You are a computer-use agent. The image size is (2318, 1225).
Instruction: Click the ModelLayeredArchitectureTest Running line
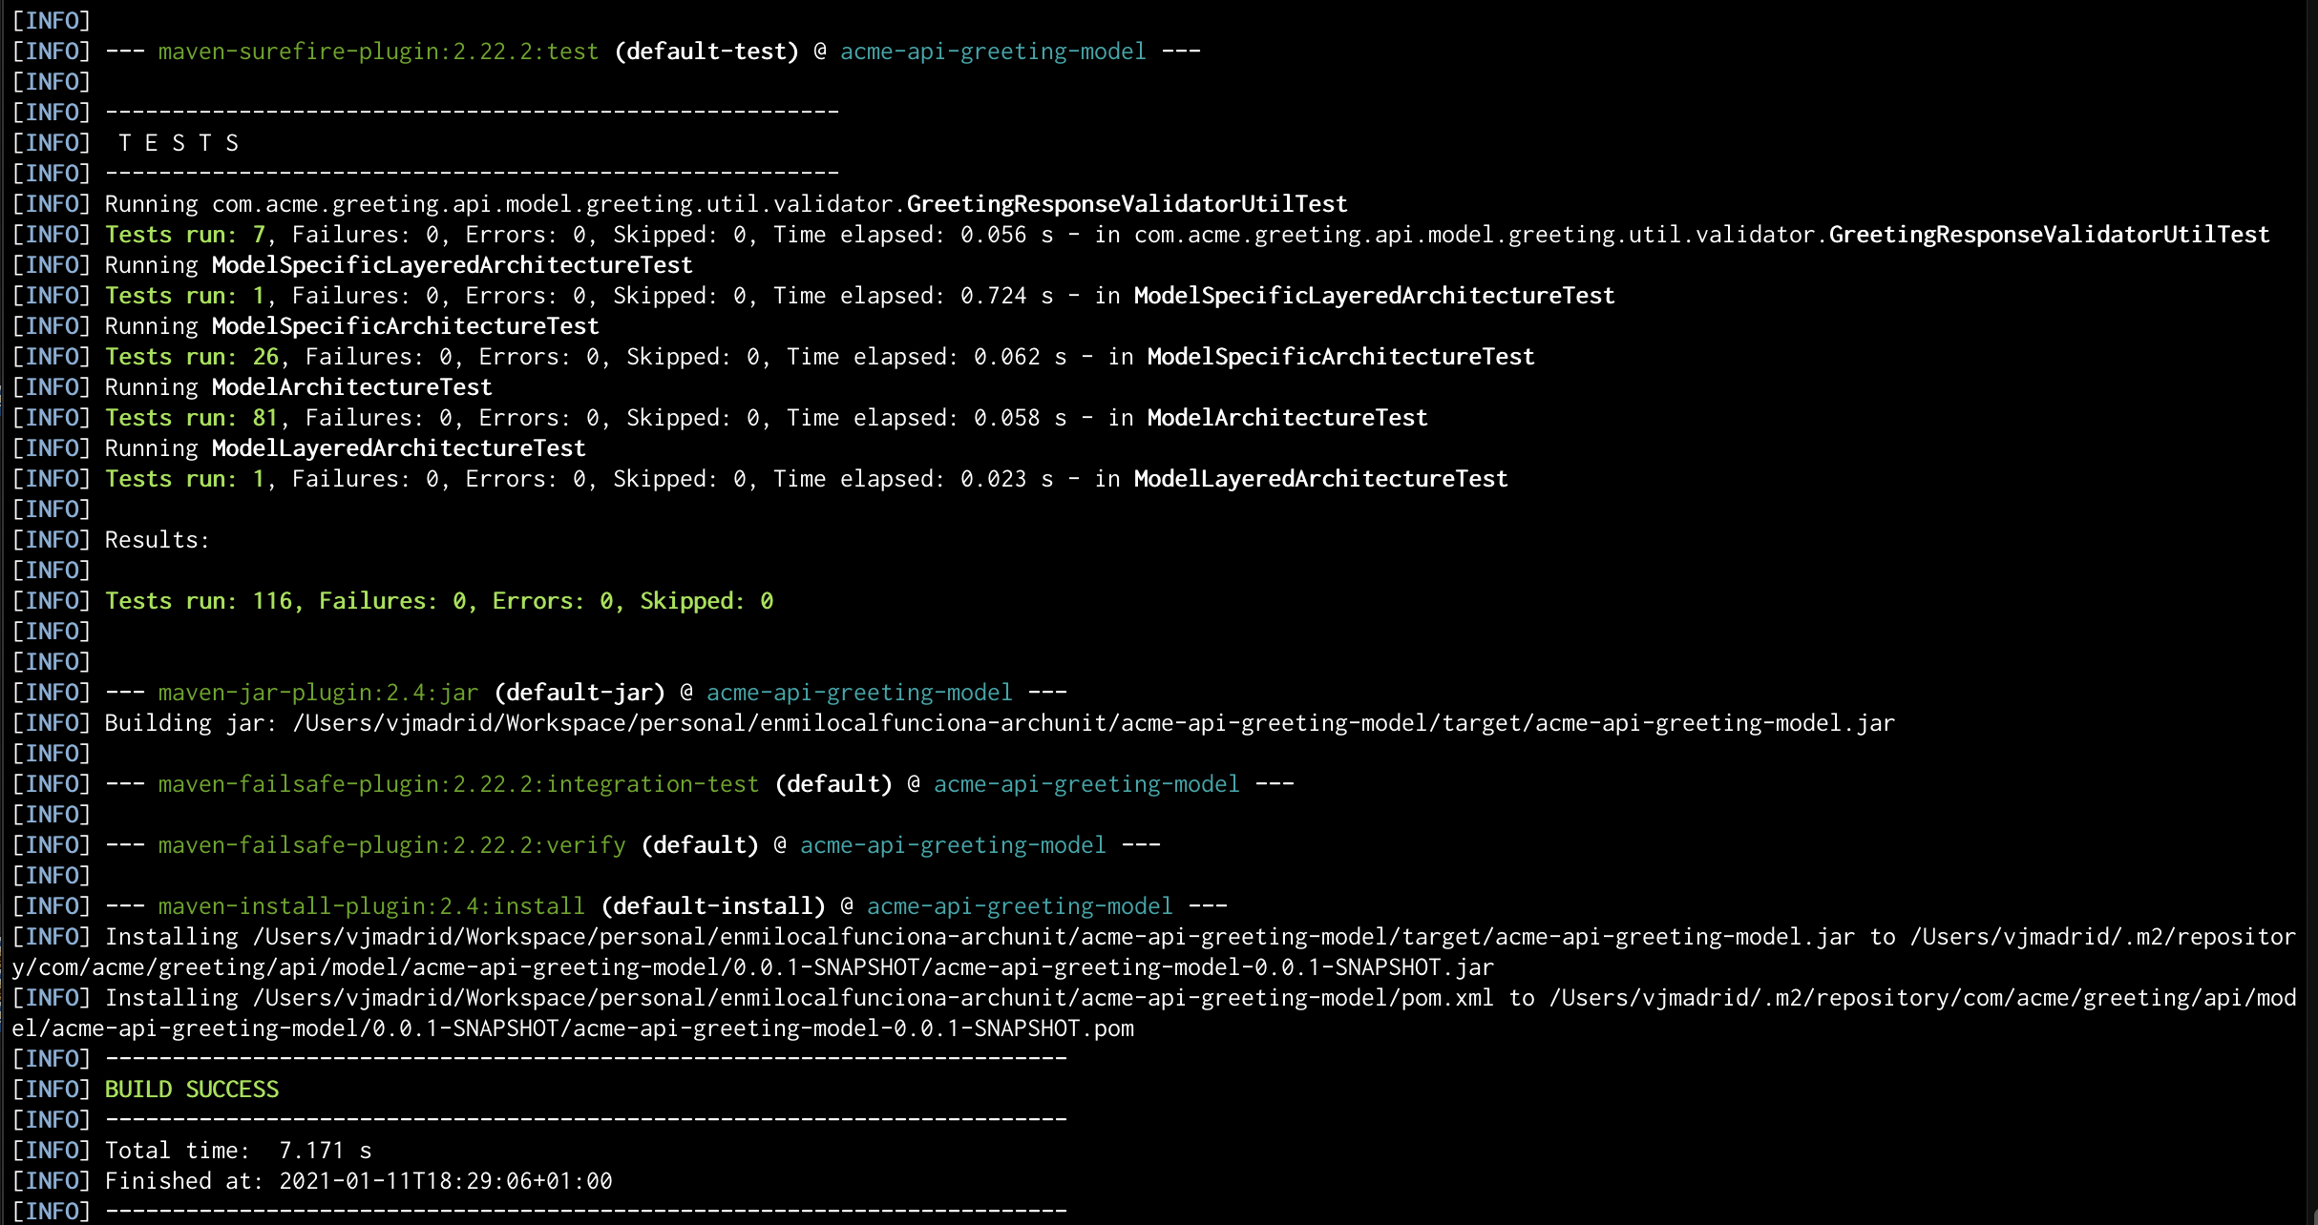point(346,447)
